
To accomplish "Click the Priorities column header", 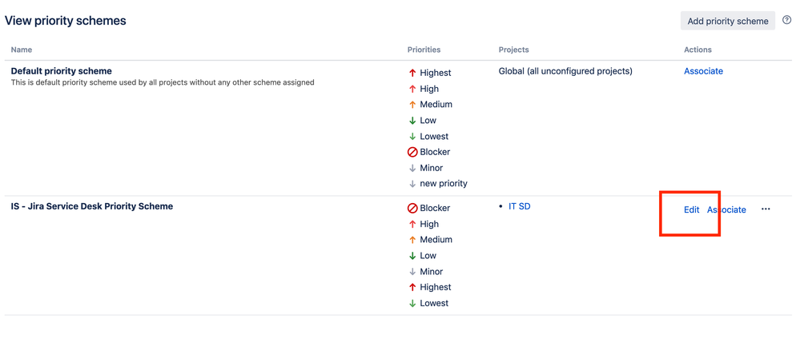I will click(x=424, y=50).
